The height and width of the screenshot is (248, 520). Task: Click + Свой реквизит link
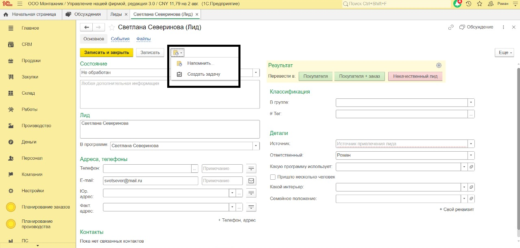457,209
